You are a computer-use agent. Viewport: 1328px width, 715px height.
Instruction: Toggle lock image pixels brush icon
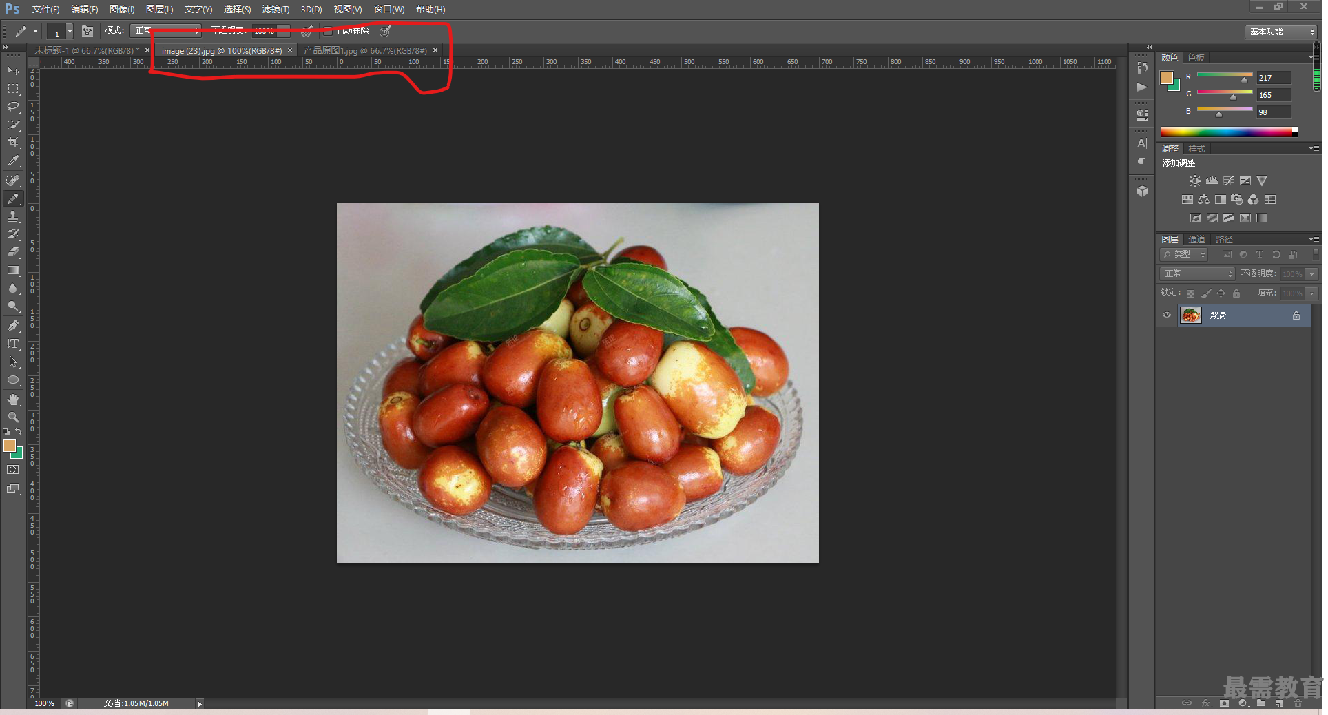click(1206, 293)
